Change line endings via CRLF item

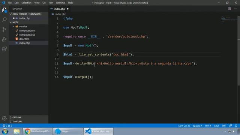pos(216,126)
